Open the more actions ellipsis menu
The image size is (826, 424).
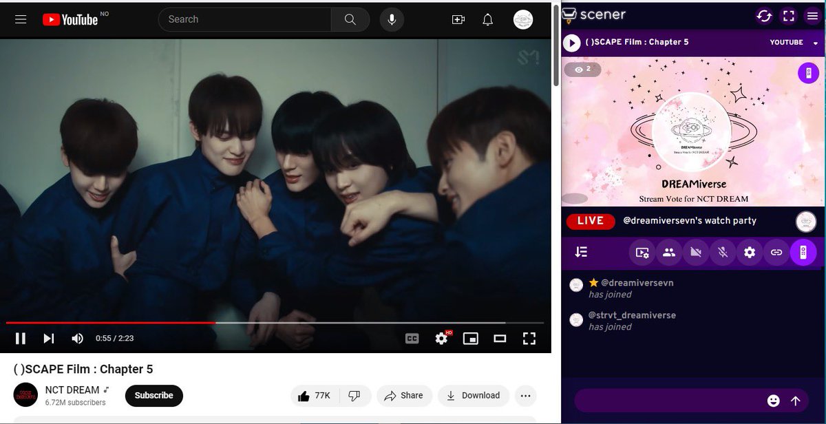[525, 395]
